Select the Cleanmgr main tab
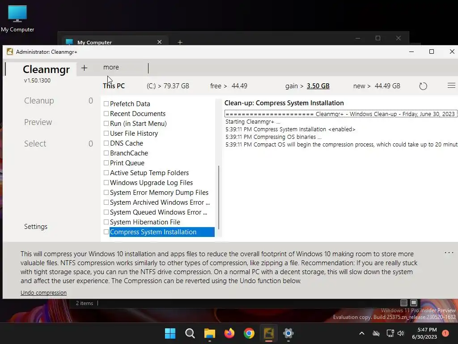The height and width of the screenshot is (344, 458). (46, 69)
